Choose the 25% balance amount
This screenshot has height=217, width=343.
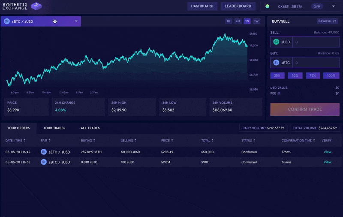tap(277, 75)
